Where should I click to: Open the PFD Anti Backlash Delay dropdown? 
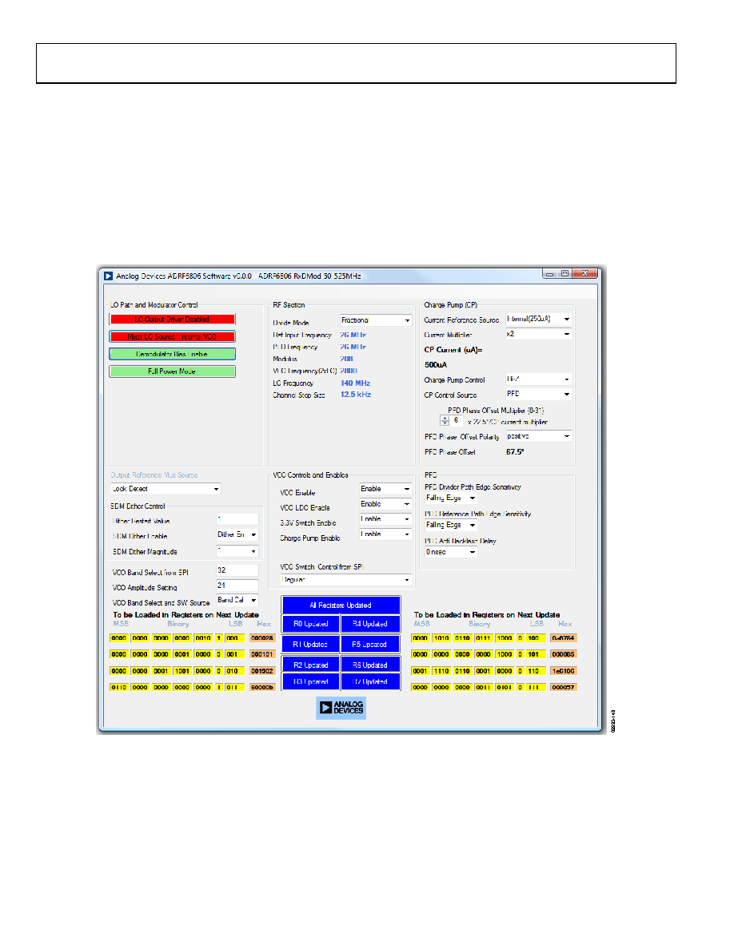451,552
